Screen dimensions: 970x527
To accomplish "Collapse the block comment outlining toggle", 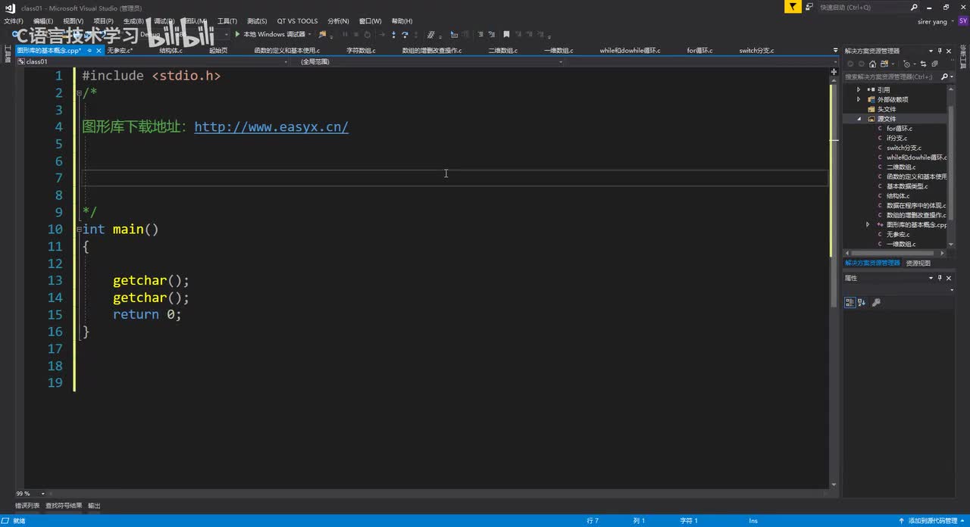I will (x=79, y=92).
